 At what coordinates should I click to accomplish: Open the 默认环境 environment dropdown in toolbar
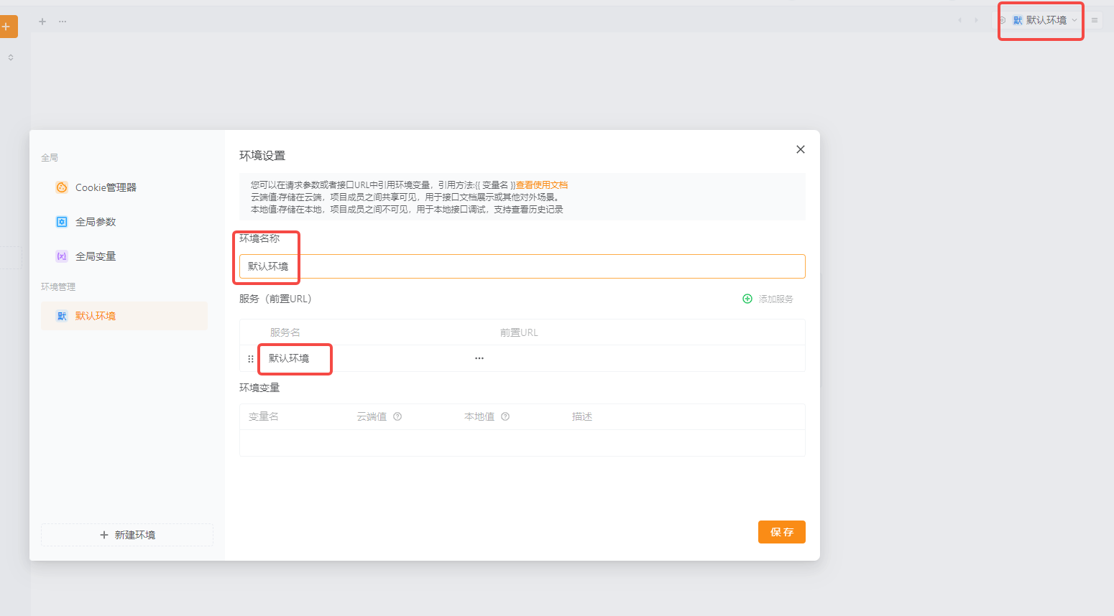click(1046, 20)
